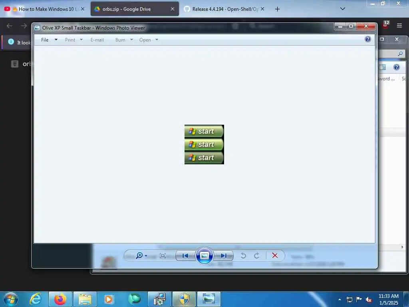Rotate the image clockwise
This screenshot has height=307, width=409.
click(257, 255)
